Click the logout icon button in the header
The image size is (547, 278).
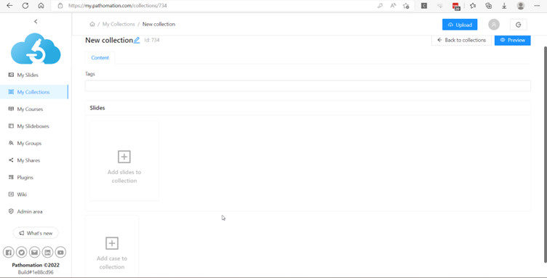519,25
